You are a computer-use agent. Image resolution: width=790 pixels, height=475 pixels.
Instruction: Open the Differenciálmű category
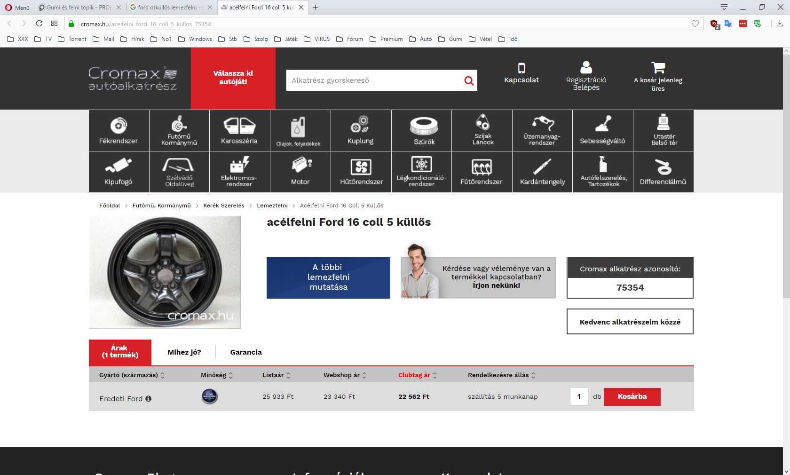(664, 172)
